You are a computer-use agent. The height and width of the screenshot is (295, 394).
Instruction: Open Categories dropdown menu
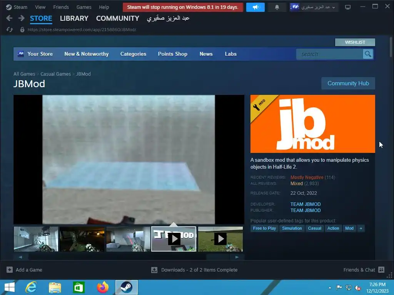pyautogui.click(x=133, y=54)
